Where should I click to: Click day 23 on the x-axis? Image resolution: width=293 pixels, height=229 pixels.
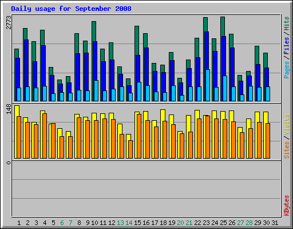(206, 223)
